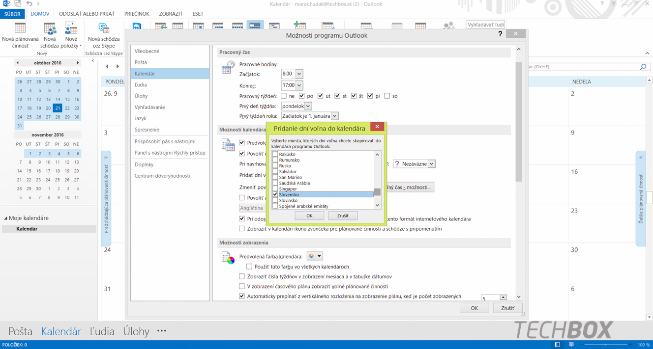Open Prvý týždeň roka dropdown
Screen dimensions: 653x349
tap(335, 116)
